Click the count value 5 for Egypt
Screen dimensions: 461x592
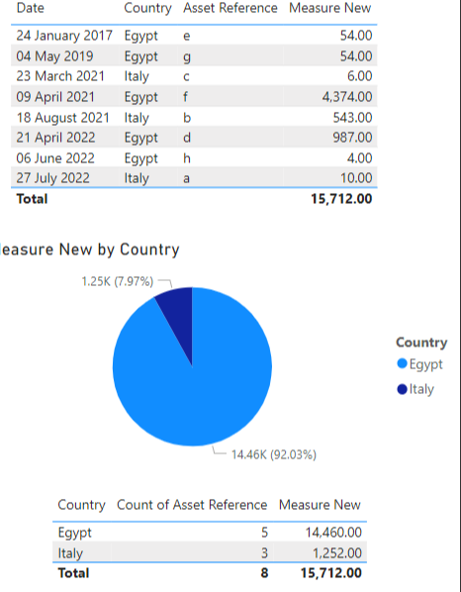coord(264,533)
